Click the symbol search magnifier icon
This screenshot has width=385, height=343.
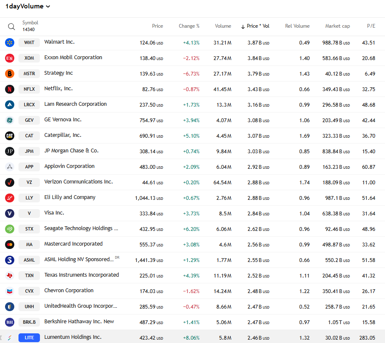11,26
